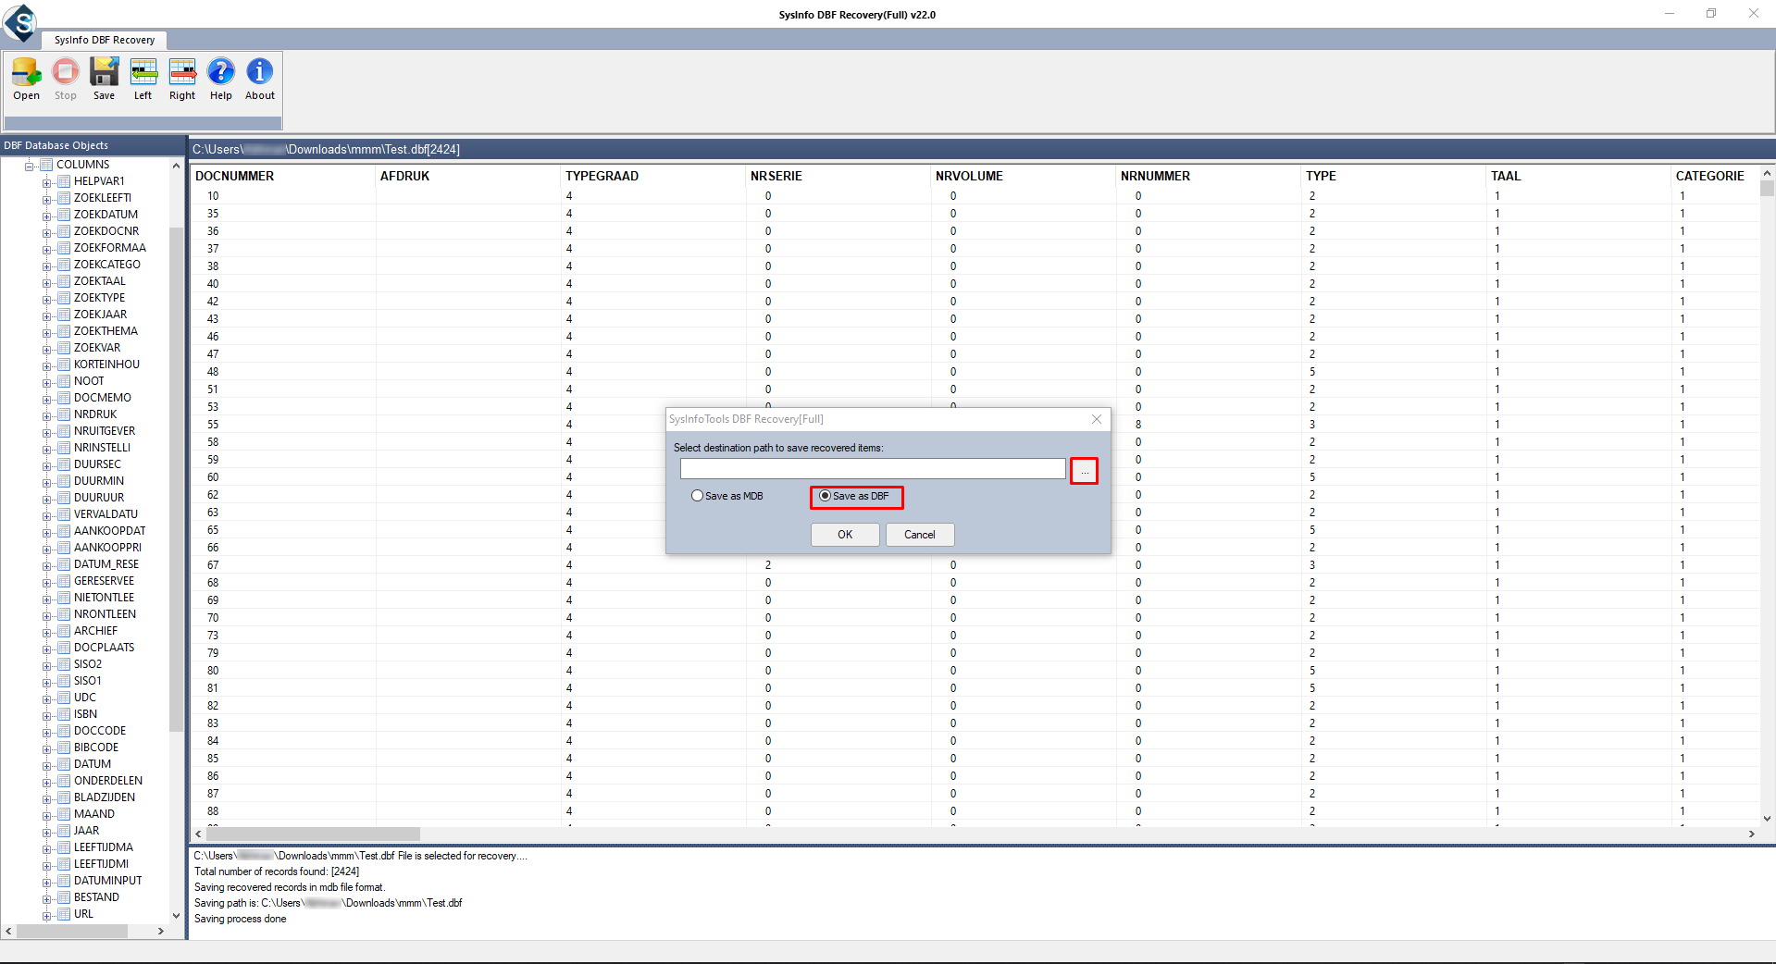Select the Save as DBF option

point(825,496)
